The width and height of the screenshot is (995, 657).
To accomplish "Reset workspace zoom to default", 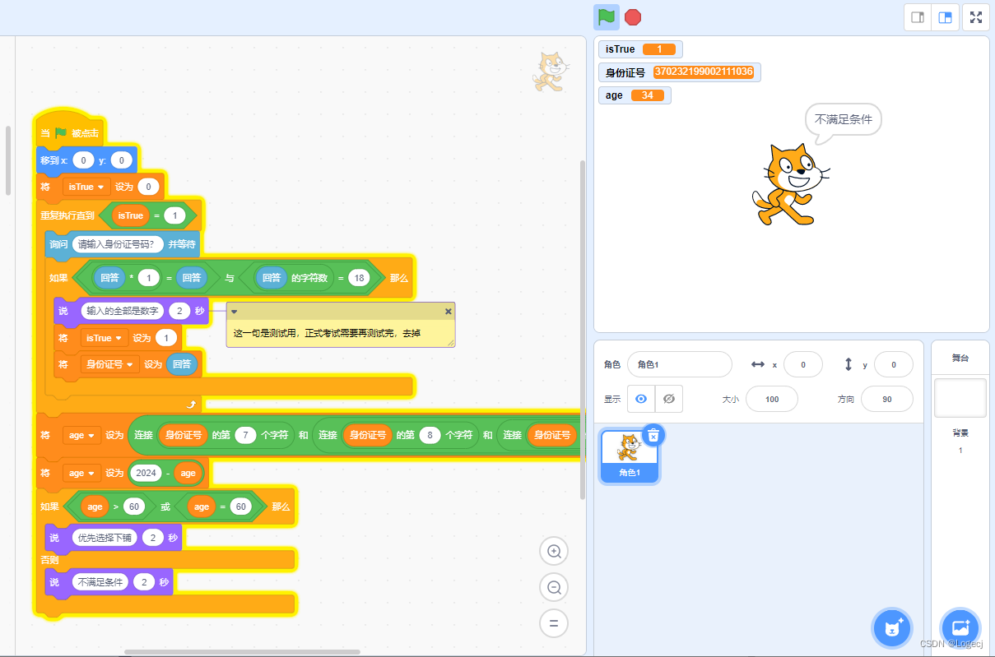I will point(554,622).
